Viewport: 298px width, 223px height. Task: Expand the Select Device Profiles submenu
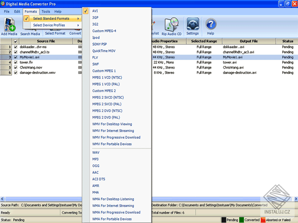53,25
